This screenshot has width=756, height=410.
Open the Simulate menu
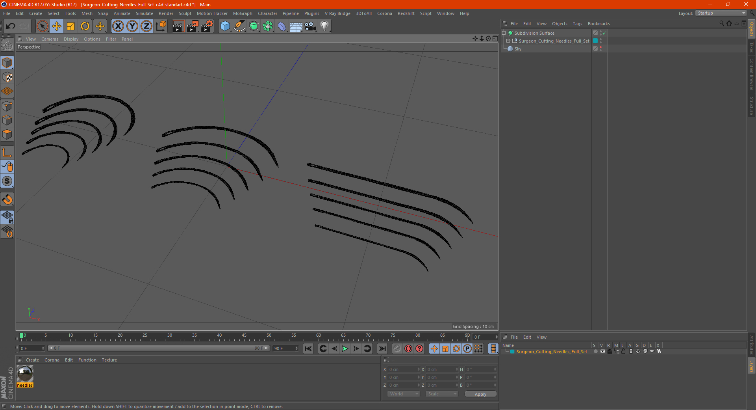point(145,13)
